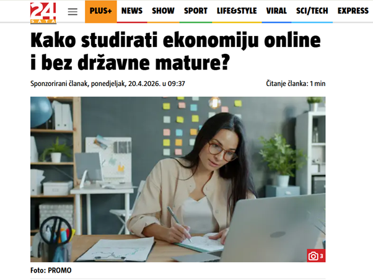
Task: Open the hamburger menu icon
Action: pos(72,12)
